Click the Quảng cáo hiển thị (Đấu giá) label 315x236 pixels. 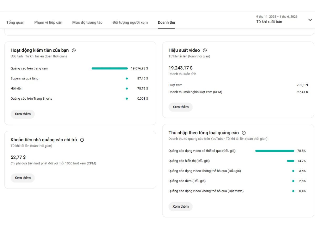(x=189, y=161)
